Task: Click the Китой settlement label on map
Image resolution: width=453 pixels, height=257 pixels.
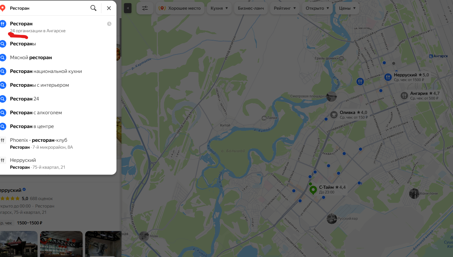Action: pos(225,125)
